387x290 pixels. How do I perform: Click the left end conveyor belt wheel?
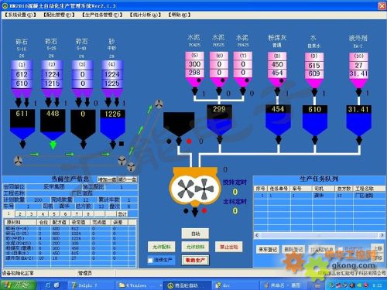tap(18, 161)
